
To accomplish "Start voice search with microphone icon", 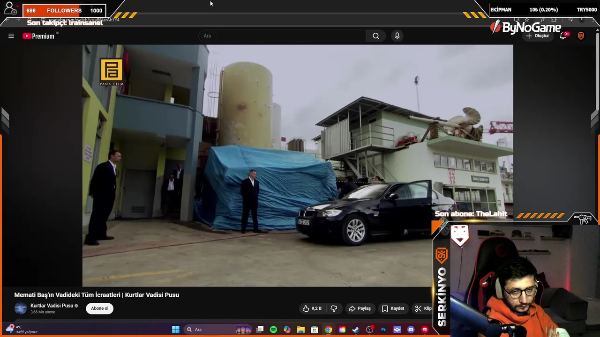I will coord(397,36).
